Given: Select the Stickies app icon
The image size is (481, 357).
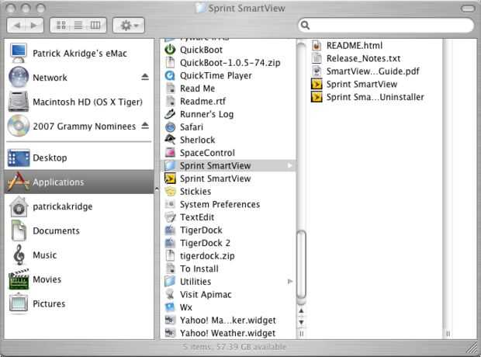Looking at the screenshot, I should coord(170,192).
